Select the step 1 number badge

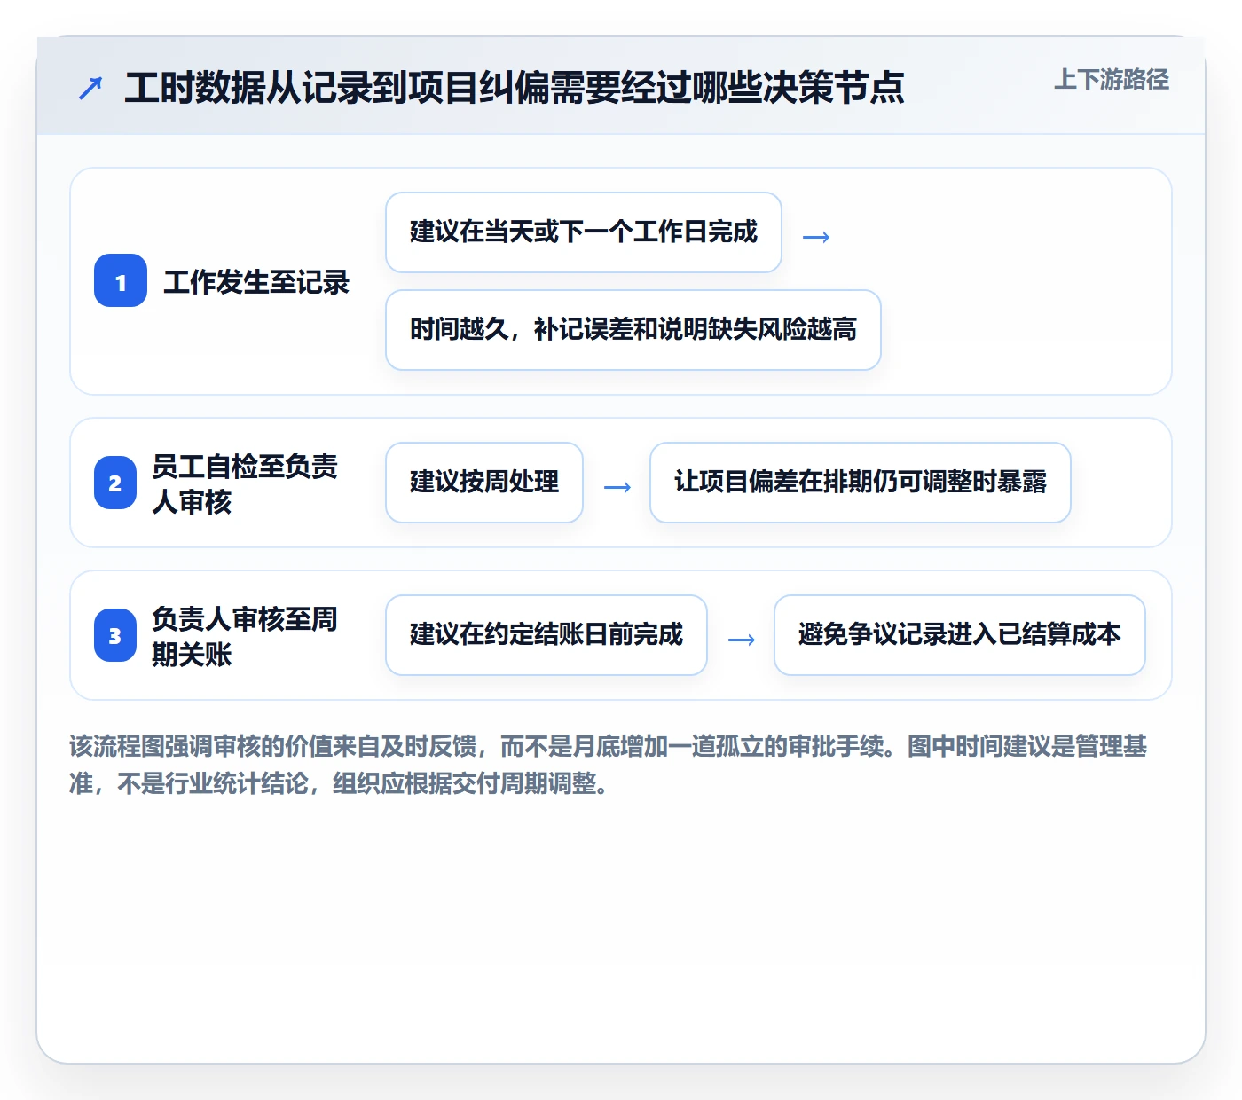coord(121,280)
